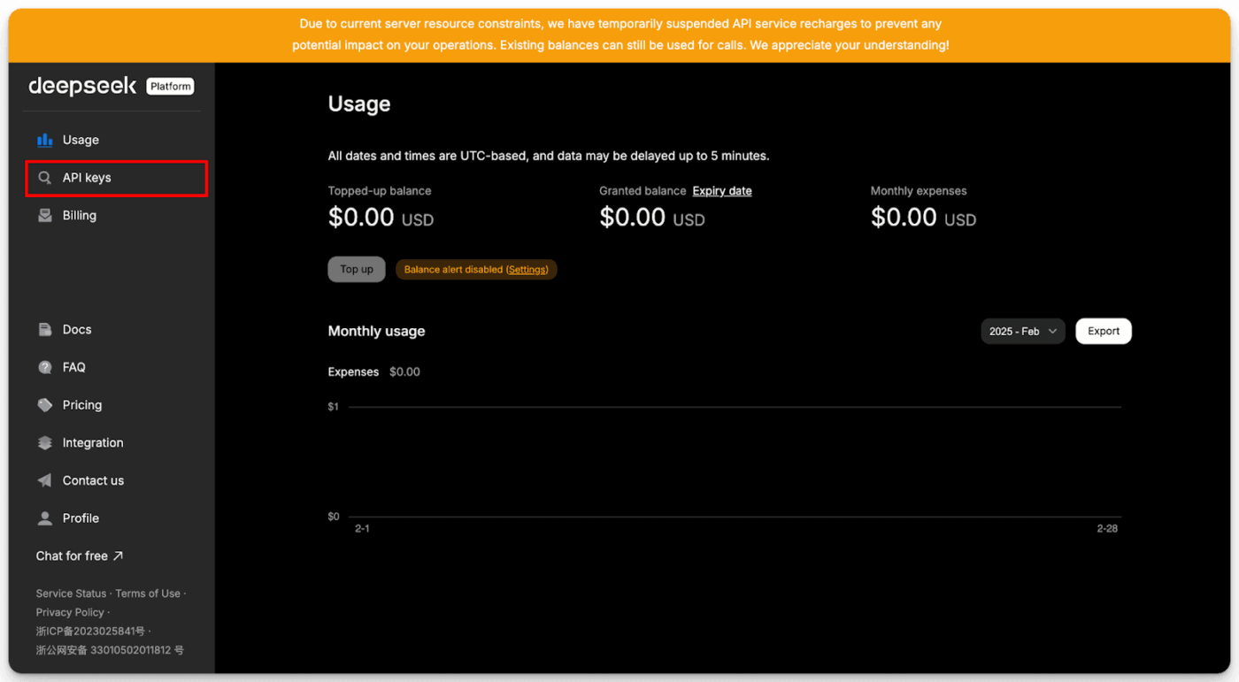Export monthly usage data
This screenshot has height=682, width=1239.
(x=1103, y=331)
